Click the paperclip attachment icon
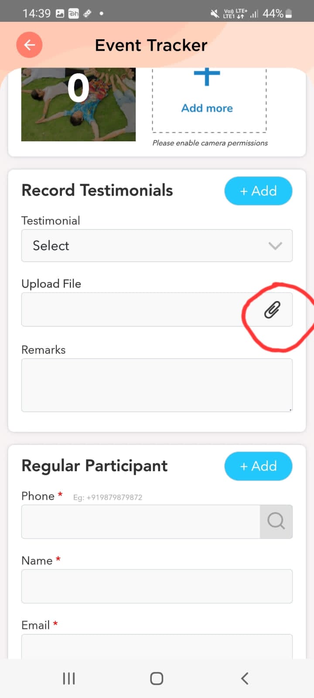 [x=272, y=310]
